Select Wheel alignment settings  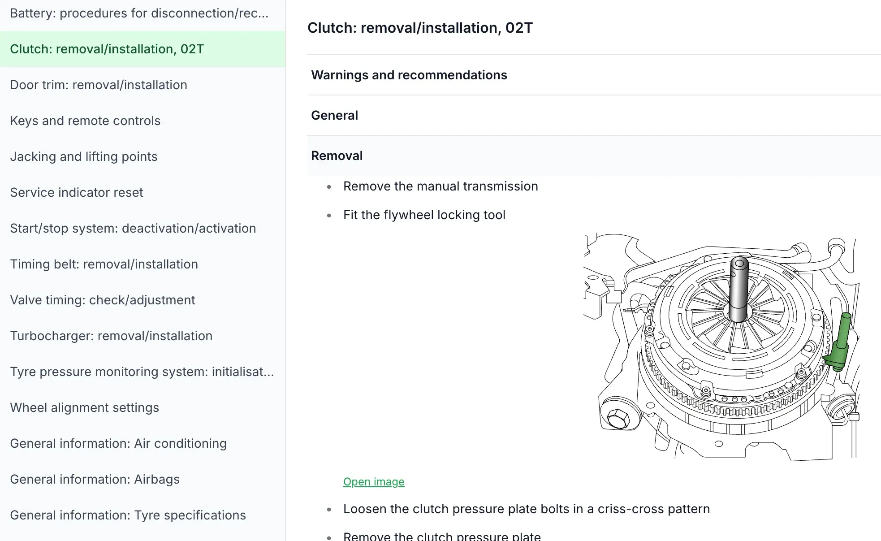[143, 407]
